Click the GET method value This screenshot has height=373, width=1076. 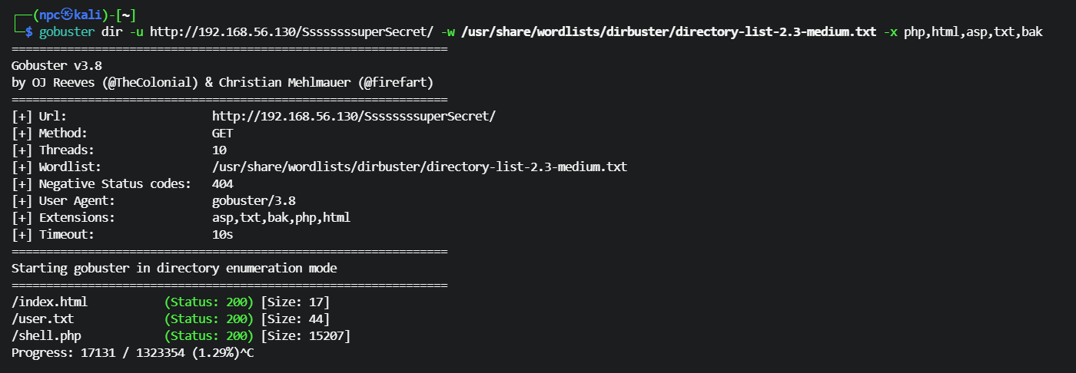point(222,134)
